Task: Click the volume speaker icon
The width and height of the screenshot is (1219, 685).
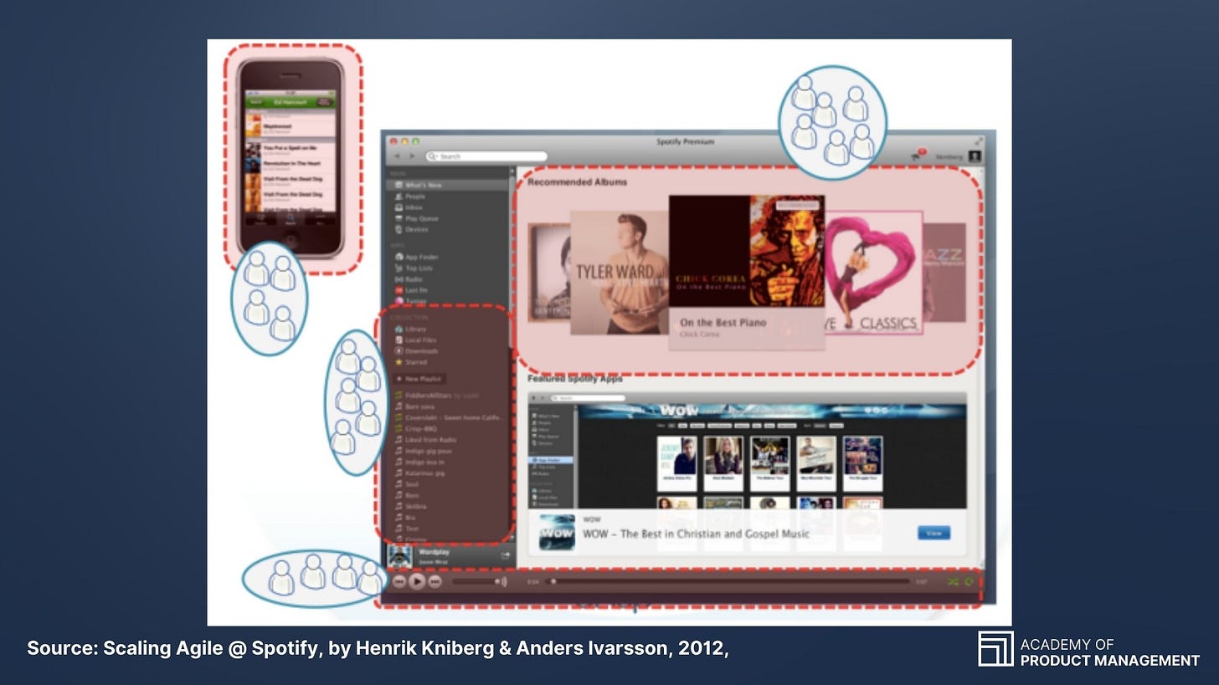Action: 501,581
